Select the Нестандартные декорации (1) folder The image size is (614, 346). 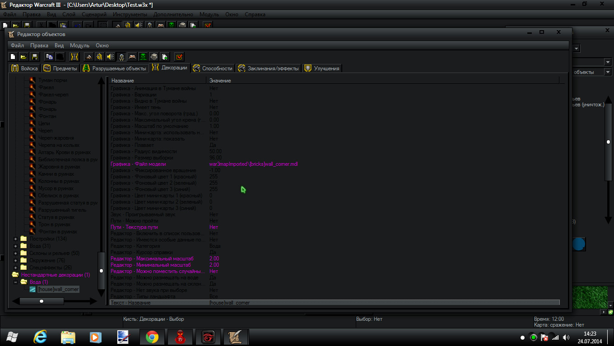tap(56, 275)
